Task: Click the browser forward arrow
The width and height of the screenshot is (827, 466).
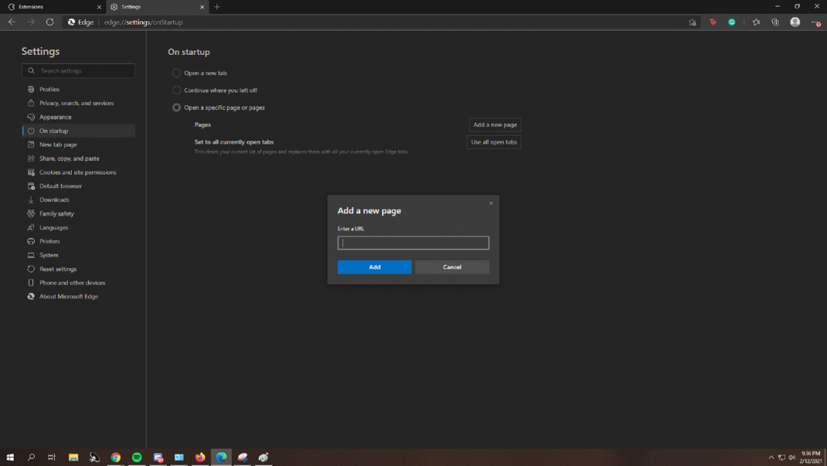Action: [x=31, y=22]
